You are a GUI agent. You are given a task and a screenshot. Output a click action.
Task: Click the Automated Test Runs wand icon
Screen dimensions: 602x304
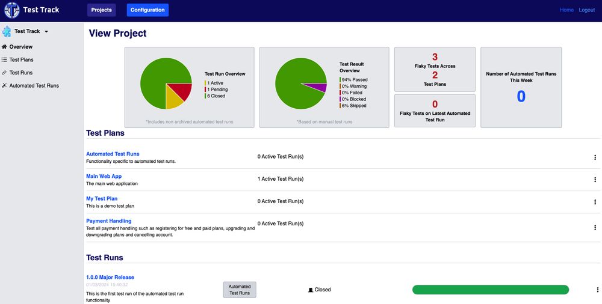click(x=4, y=85)
